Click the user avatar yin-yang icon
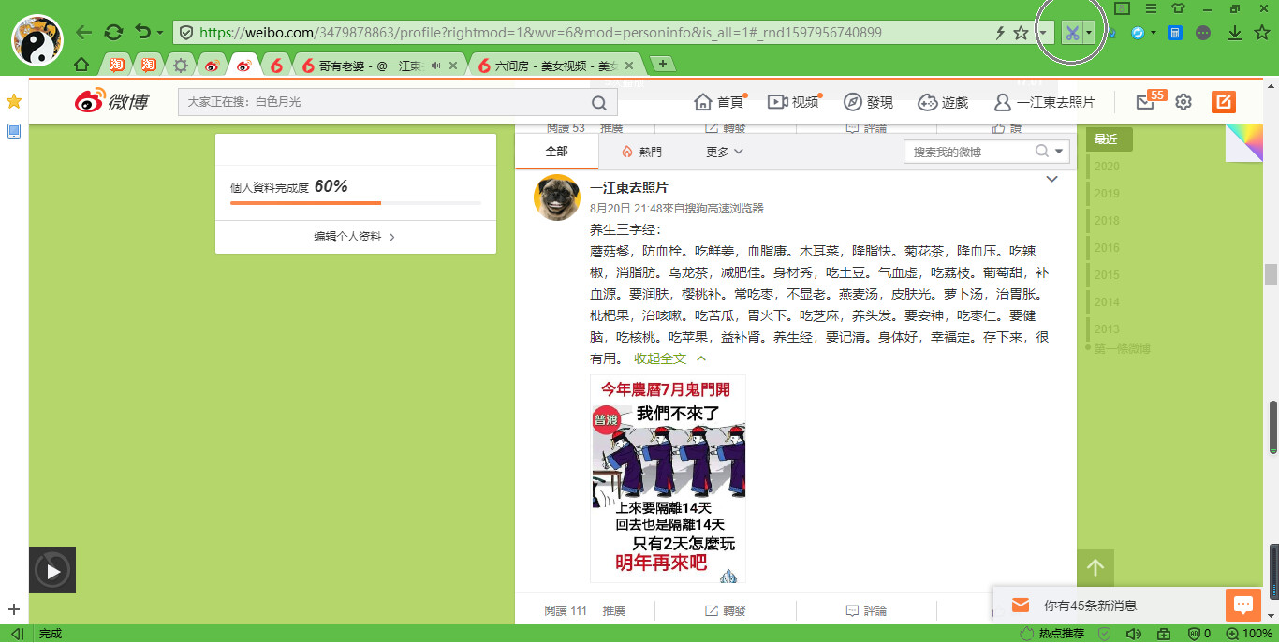Viewport: 1279px width, 643px height. [37, 40]
